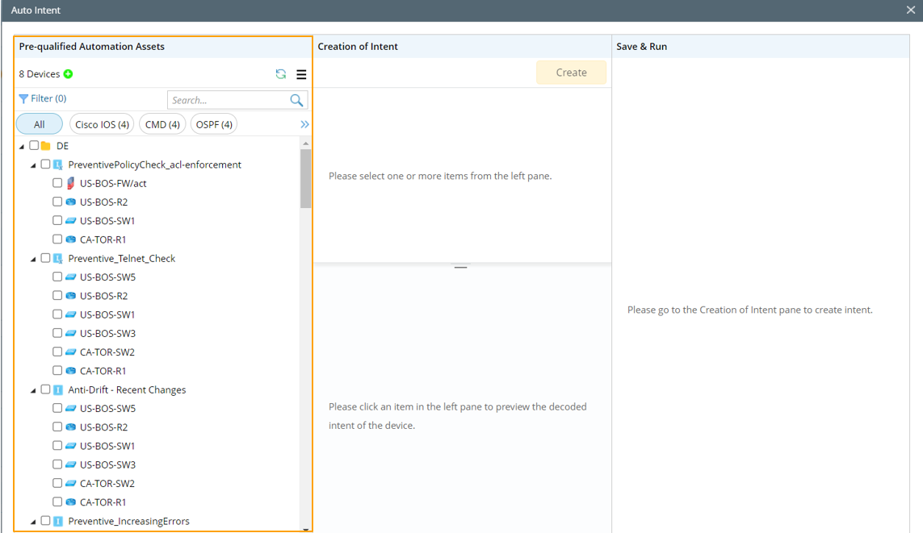Click the refresh icon in assets pane
923x533 pixels.
(281, 74)
